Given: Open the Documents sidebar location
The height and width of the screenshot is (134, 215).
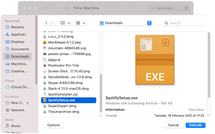Looking at the screenshot, I should coord(17,49).
